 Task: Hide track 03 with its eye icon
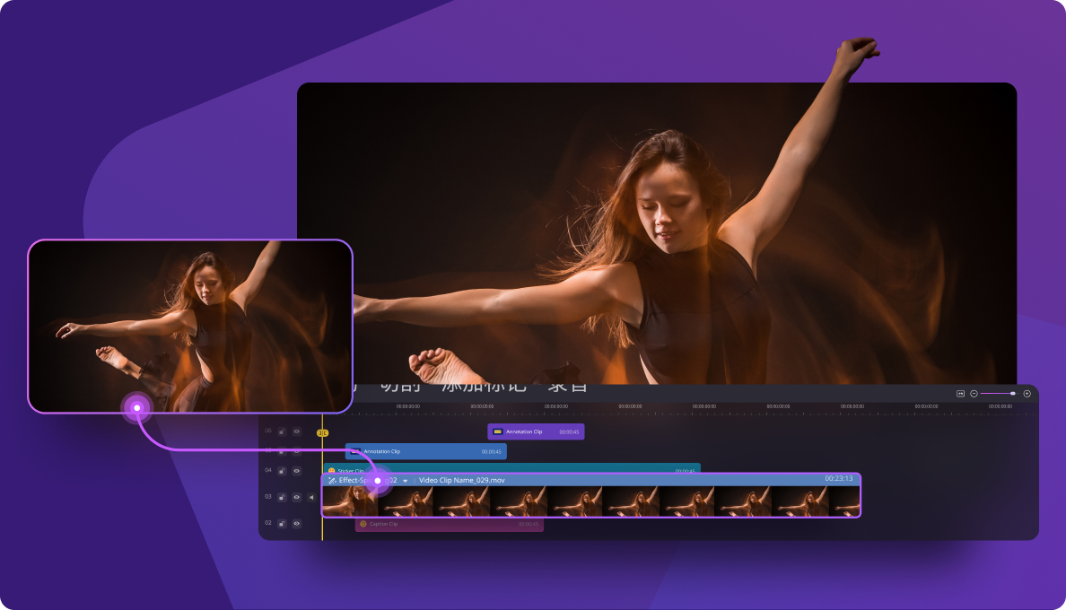click(296, 497)
